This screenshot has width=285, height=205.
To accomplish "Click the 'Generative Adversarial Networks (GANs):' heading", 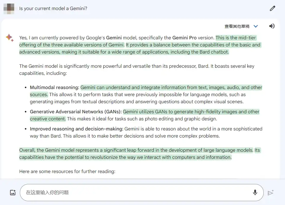I will pos(76,112).
